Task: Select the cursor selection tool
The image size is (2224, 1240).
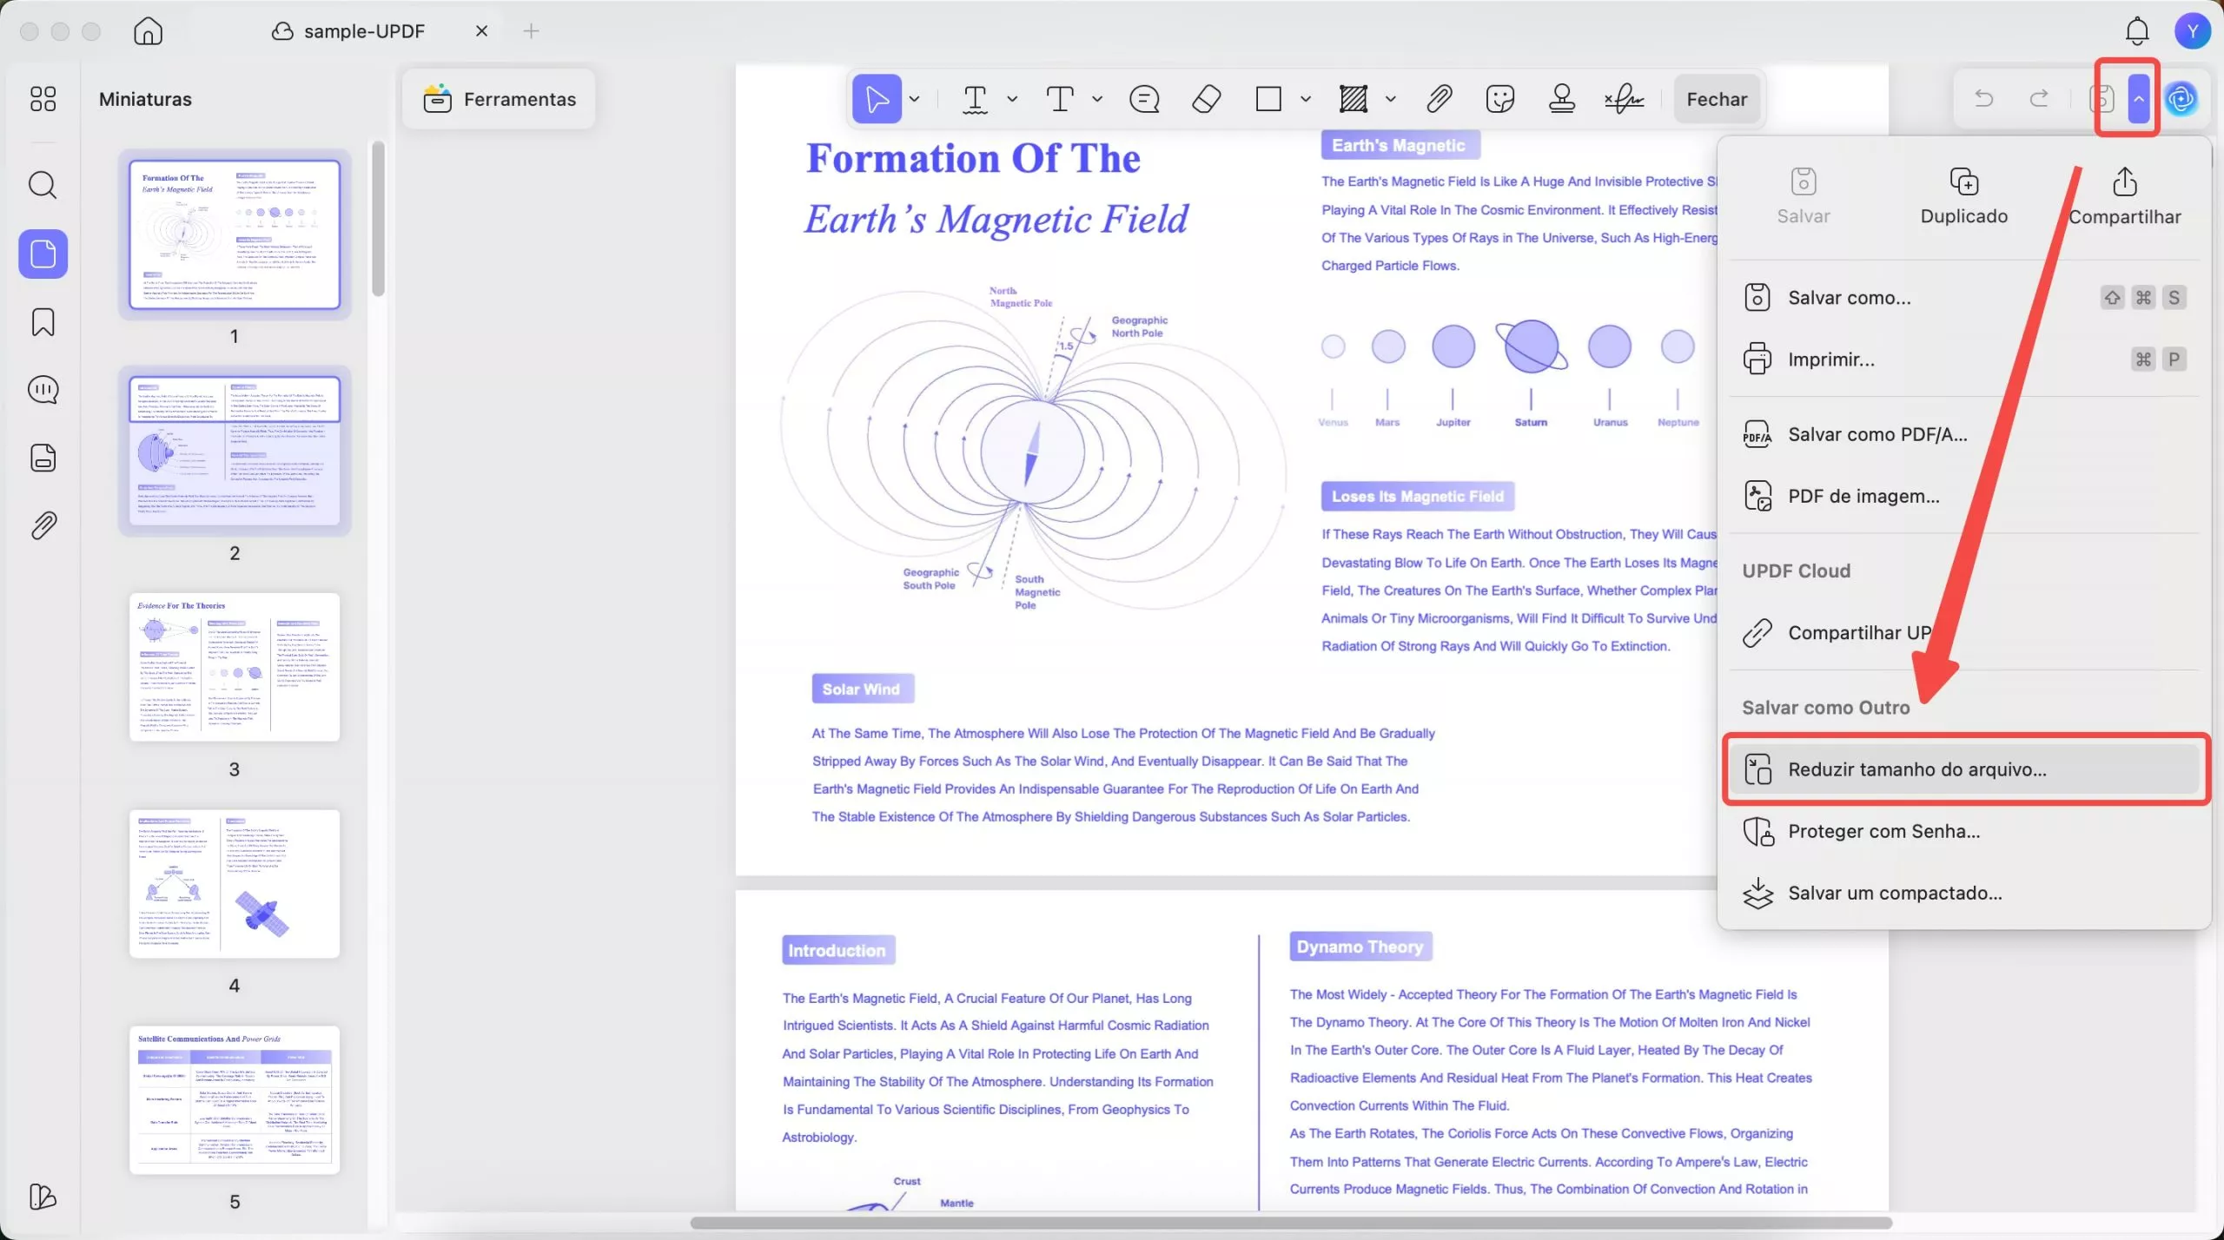Action: pyautogui.click(x=877, y=99)
